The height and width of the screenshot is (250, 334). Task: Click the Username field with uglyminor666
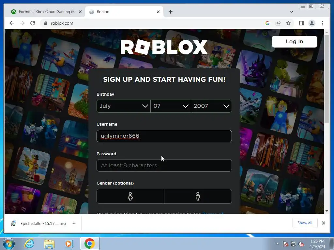pos(164,136)
